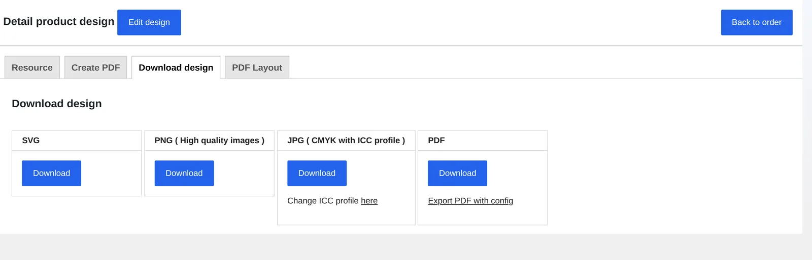Open the PDF Layout tab
Image resolution: width=812 pixels, height=260 pixels.
(x=257, y=67)
